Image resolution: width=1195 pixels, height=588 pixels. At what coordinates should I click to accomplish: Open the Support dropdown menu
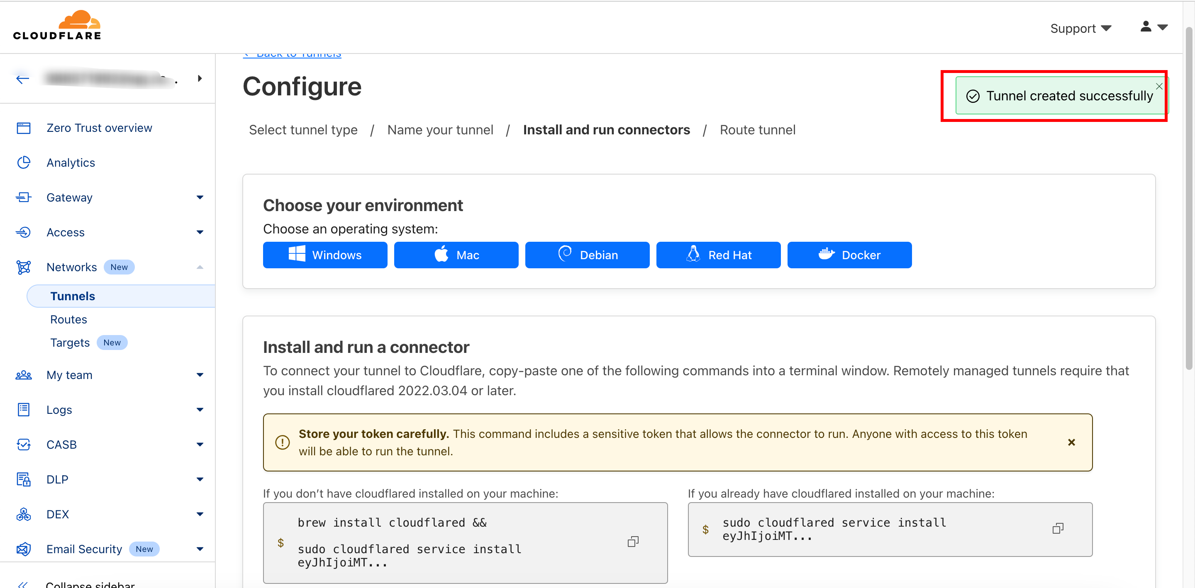[1080, 29]
